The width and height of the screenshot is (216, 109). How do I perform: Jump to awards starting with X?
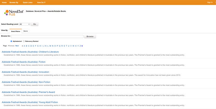[x=76, y=46]
